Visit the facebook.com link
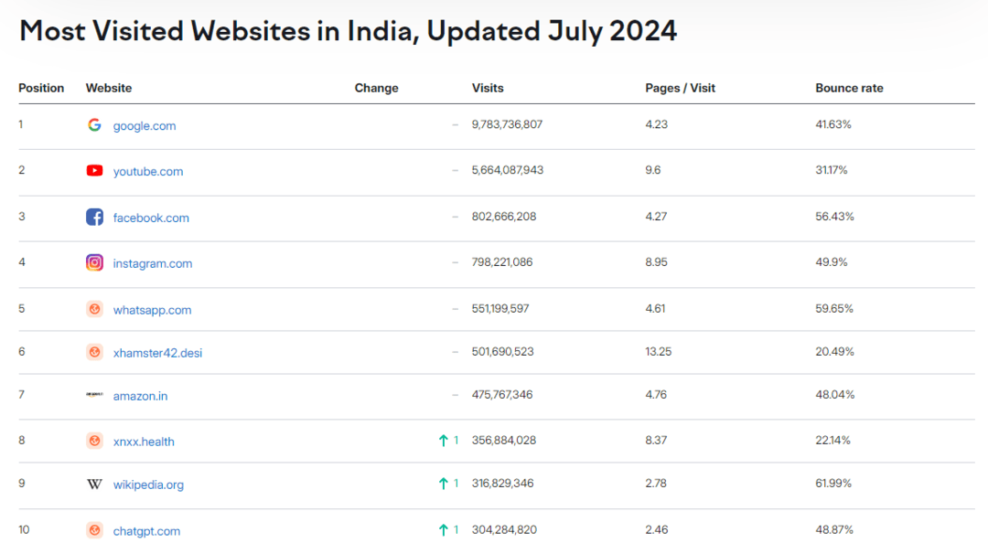Image resolution: width=988 pixels, height=543 pixels. (151, 218)
